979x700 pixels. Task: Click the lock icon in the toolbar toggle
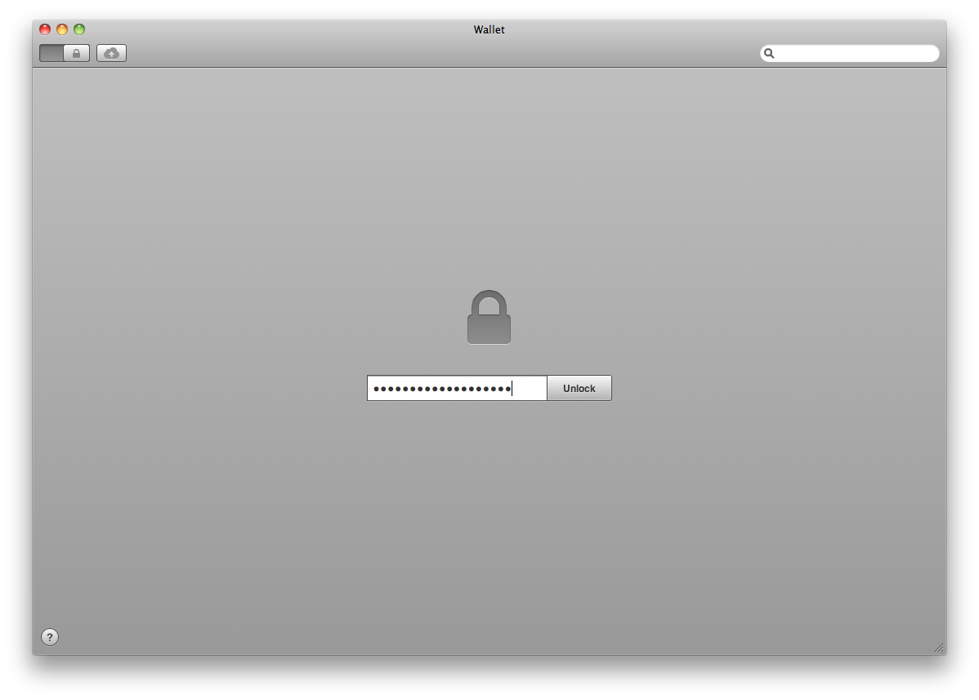(x=76, y=54)
